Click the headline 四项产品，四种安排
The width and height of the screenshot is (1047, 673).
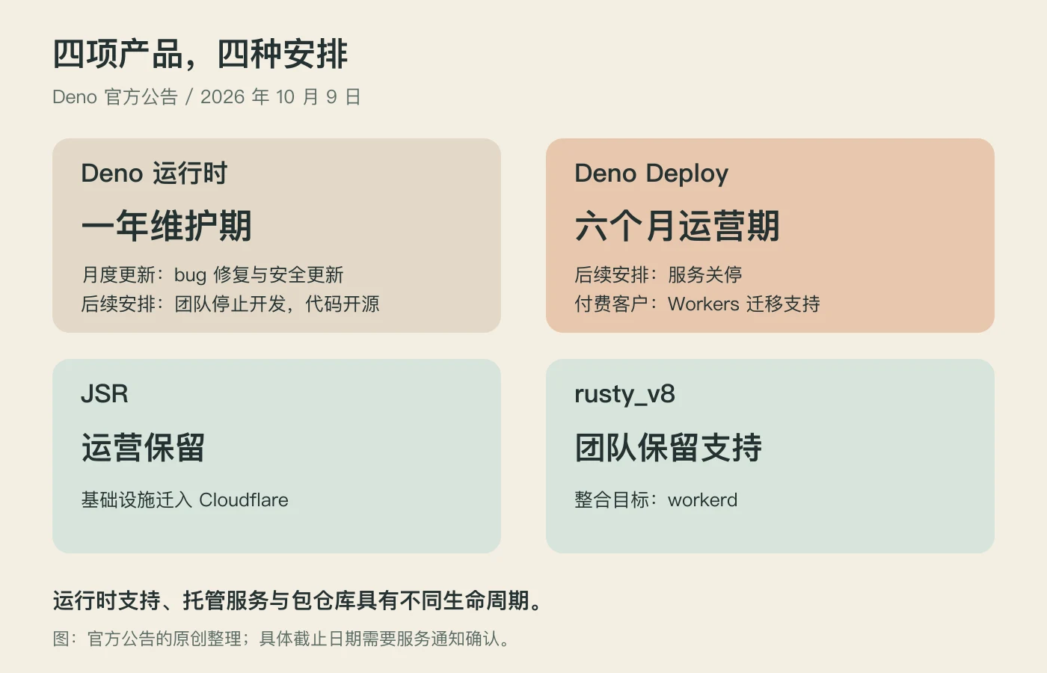pos(200,55)
